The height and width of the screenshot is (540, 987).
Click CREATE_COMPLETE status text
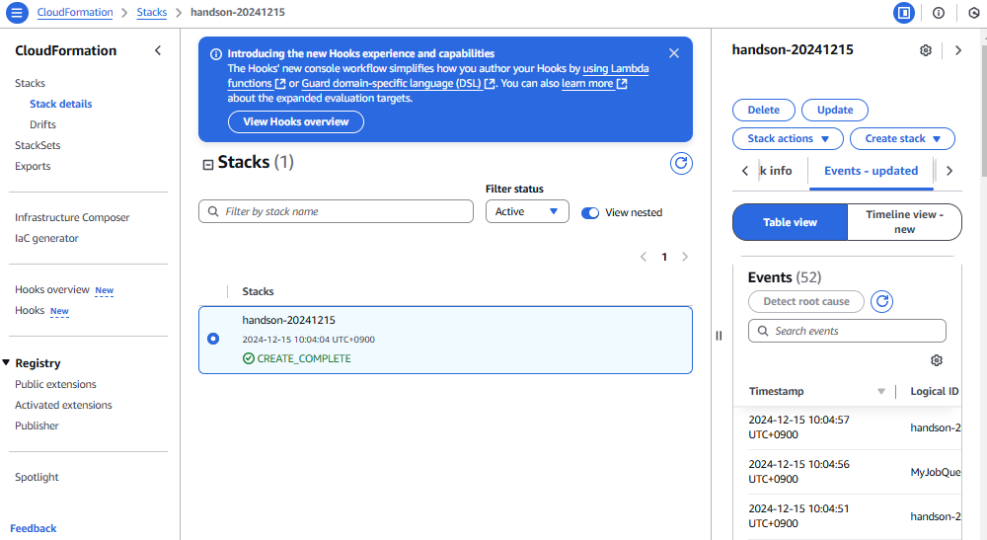pyautogui.click(x=304, y=358)
